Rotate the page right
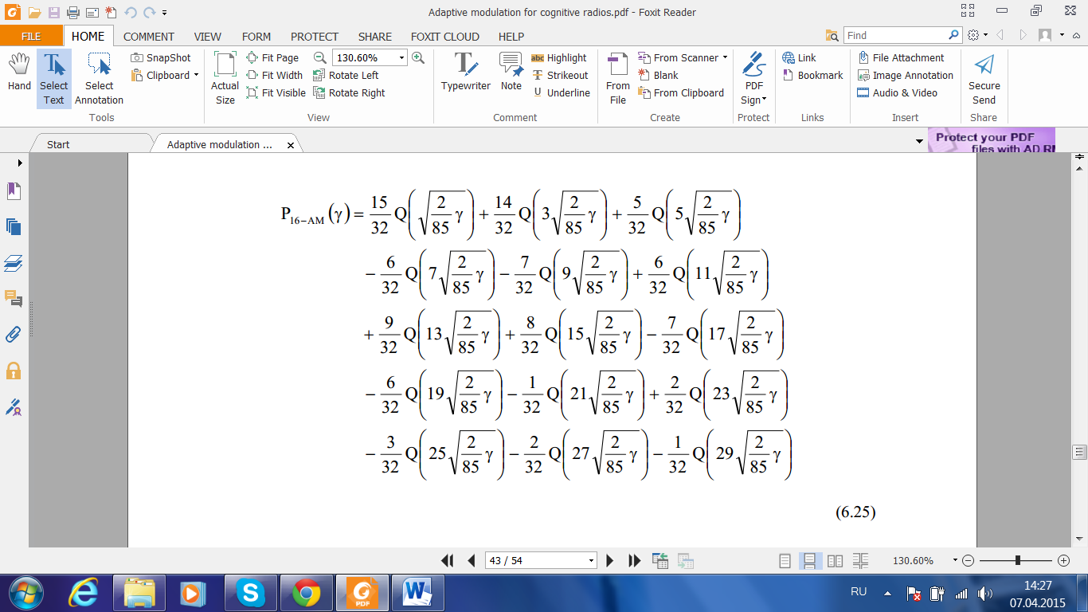Screen dimensions: 1088x612 click(x=349, y=92)
